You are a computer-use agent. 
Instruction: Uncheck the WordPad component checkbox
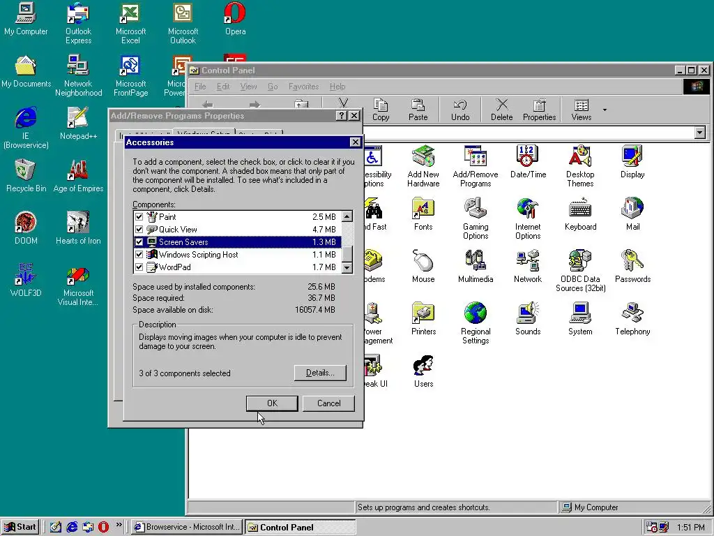(x=139, y=267)
